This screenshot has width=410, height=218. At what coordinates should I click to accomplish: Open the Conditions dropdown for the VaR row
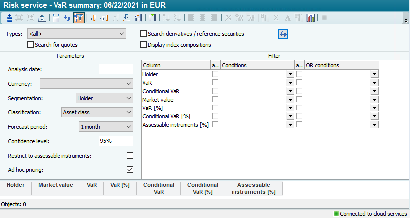click(x=290, y=83)
